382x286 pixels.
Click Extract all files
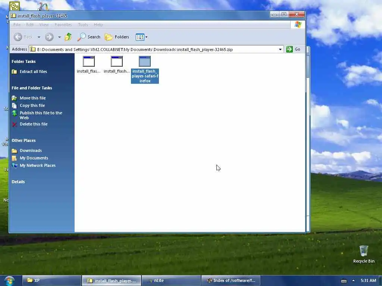(x=33, y=71)
